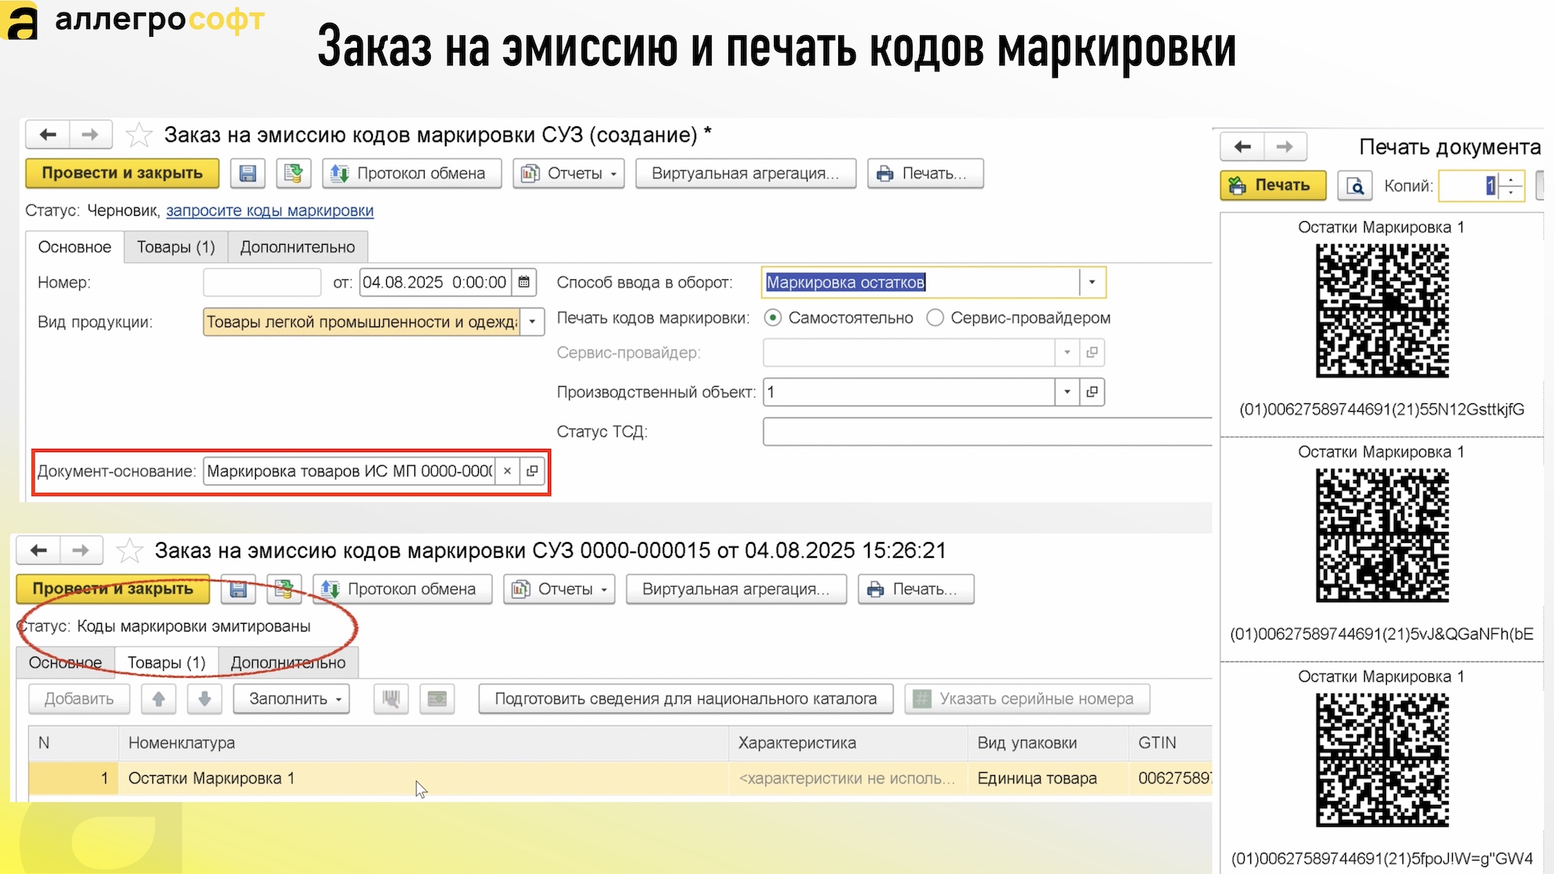
Task: Click the Копий input field
Action: click(1468, 186)
